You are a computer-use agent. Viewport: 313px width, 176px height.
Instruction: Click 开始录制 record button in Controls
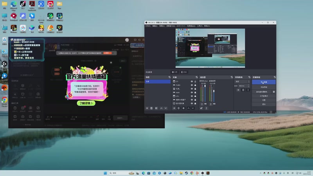pos(264,87)
